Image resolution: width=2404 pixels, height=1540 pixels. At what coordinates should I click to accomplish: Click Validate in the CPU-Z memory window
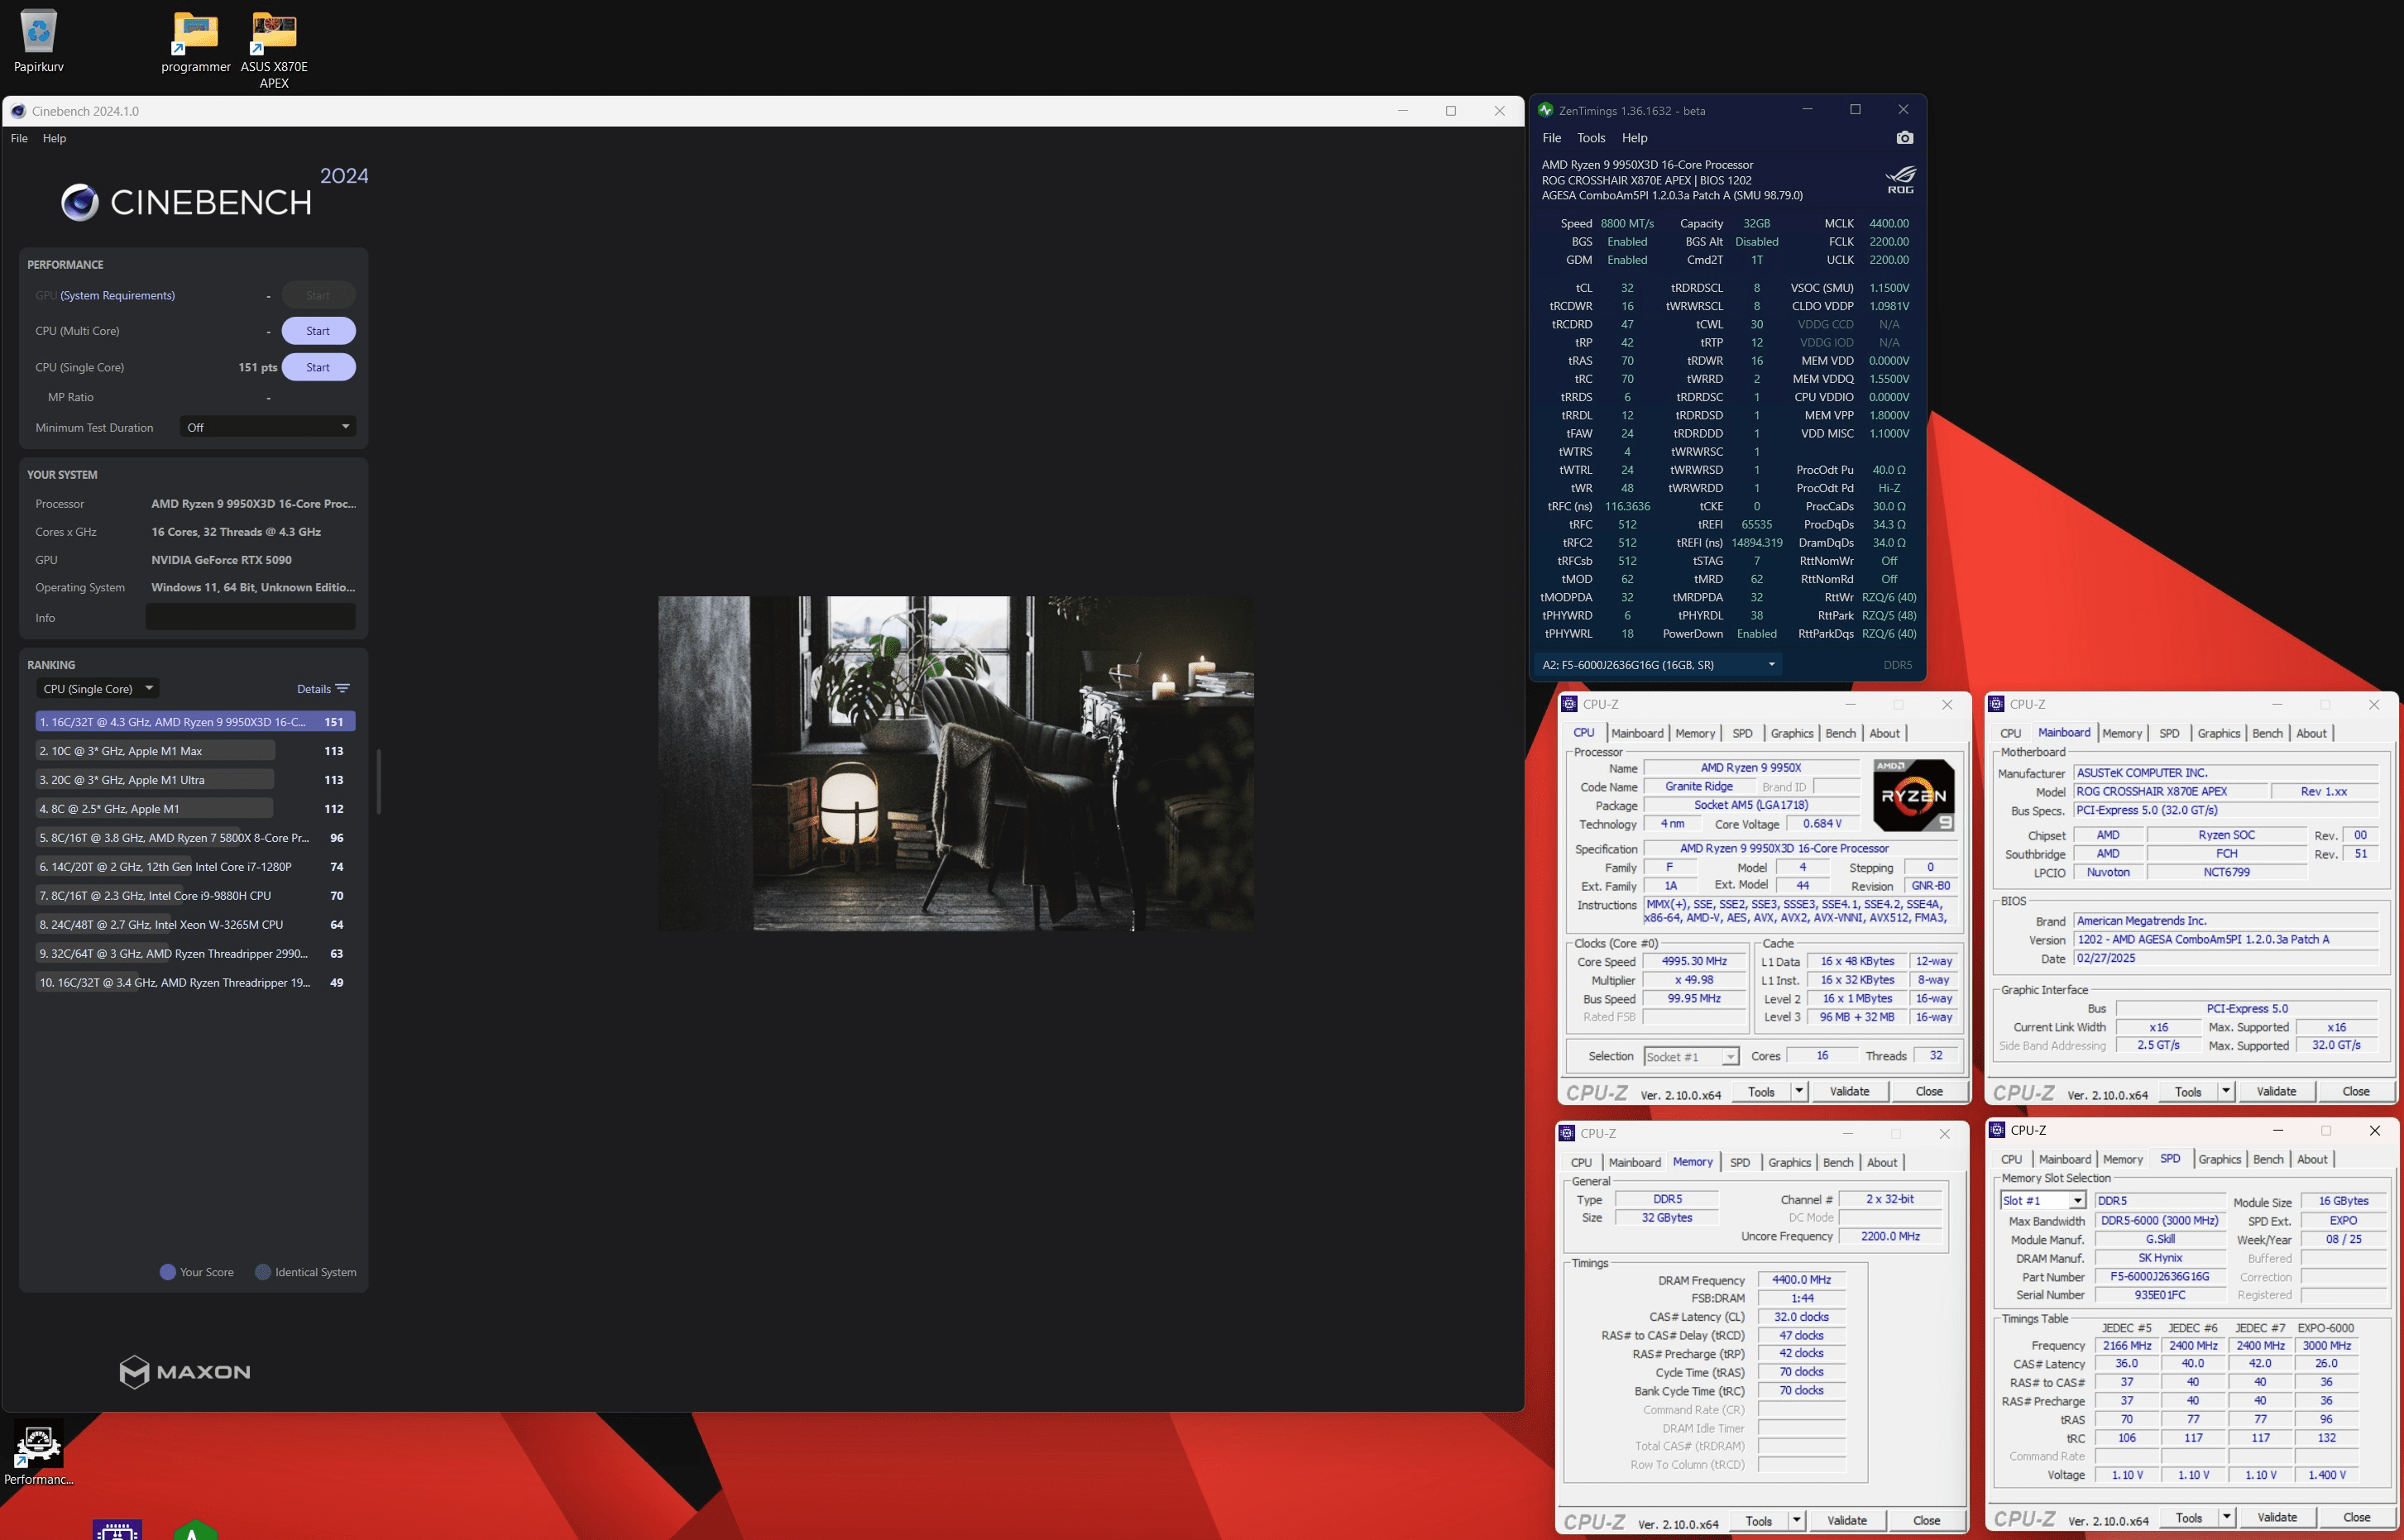coord(1846,1520)
